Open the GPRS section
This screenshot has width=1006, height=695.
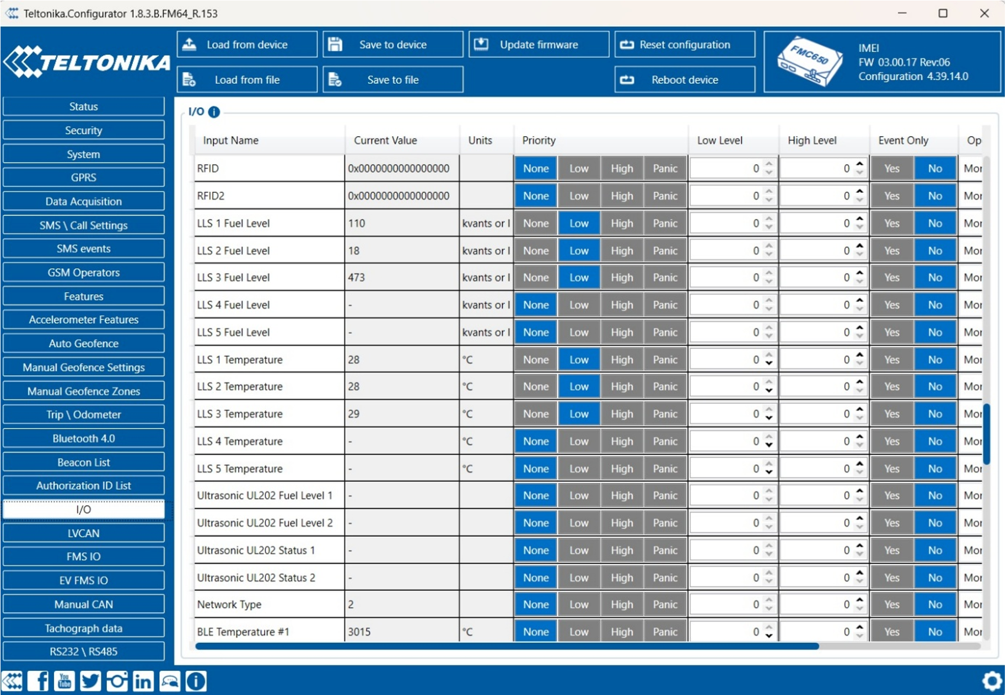(84, 177)
